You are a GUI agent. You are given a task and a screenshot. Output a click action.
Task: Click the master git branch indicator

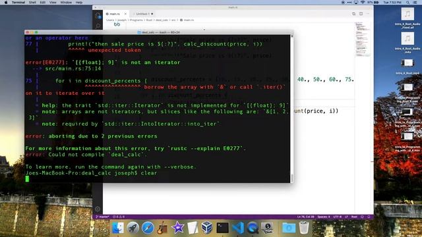point(102,217)
